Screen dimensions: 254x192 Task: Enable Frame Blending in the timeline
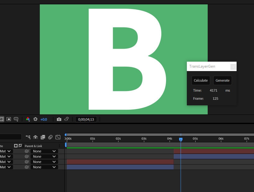pos(42,137)
